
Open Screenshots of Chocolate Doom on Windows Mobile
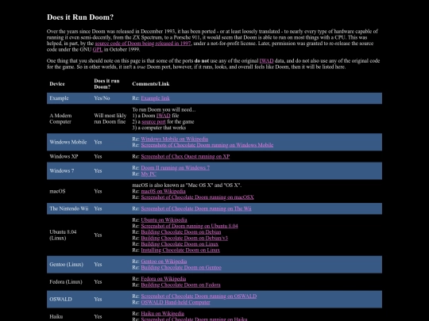pyautogui.click(x=207, y=145)
